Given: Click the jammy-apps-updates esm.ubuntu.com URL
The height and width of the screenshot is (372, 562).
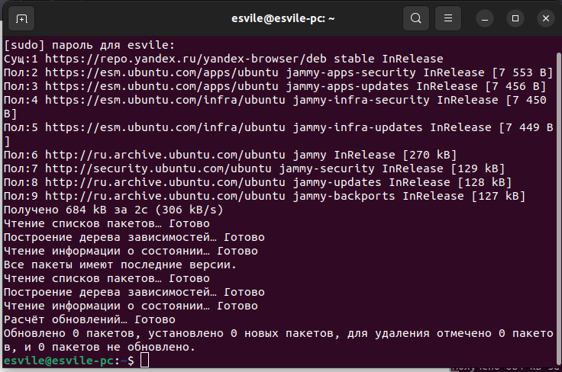Looking at the screenshot, I should coord(162,86).
